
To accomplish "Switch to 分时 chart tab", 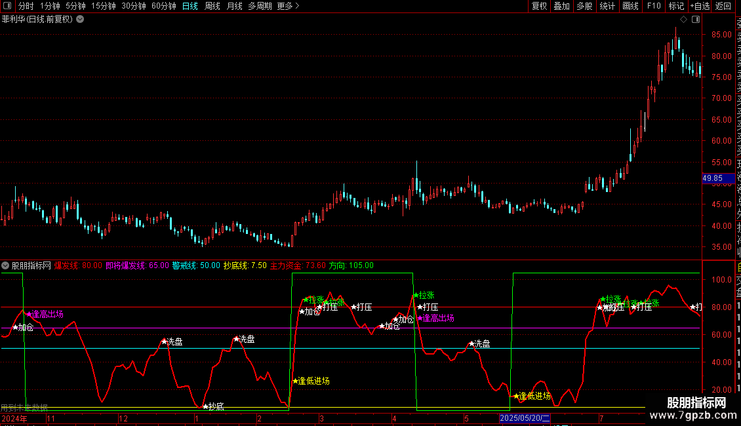I will [26, 6].
